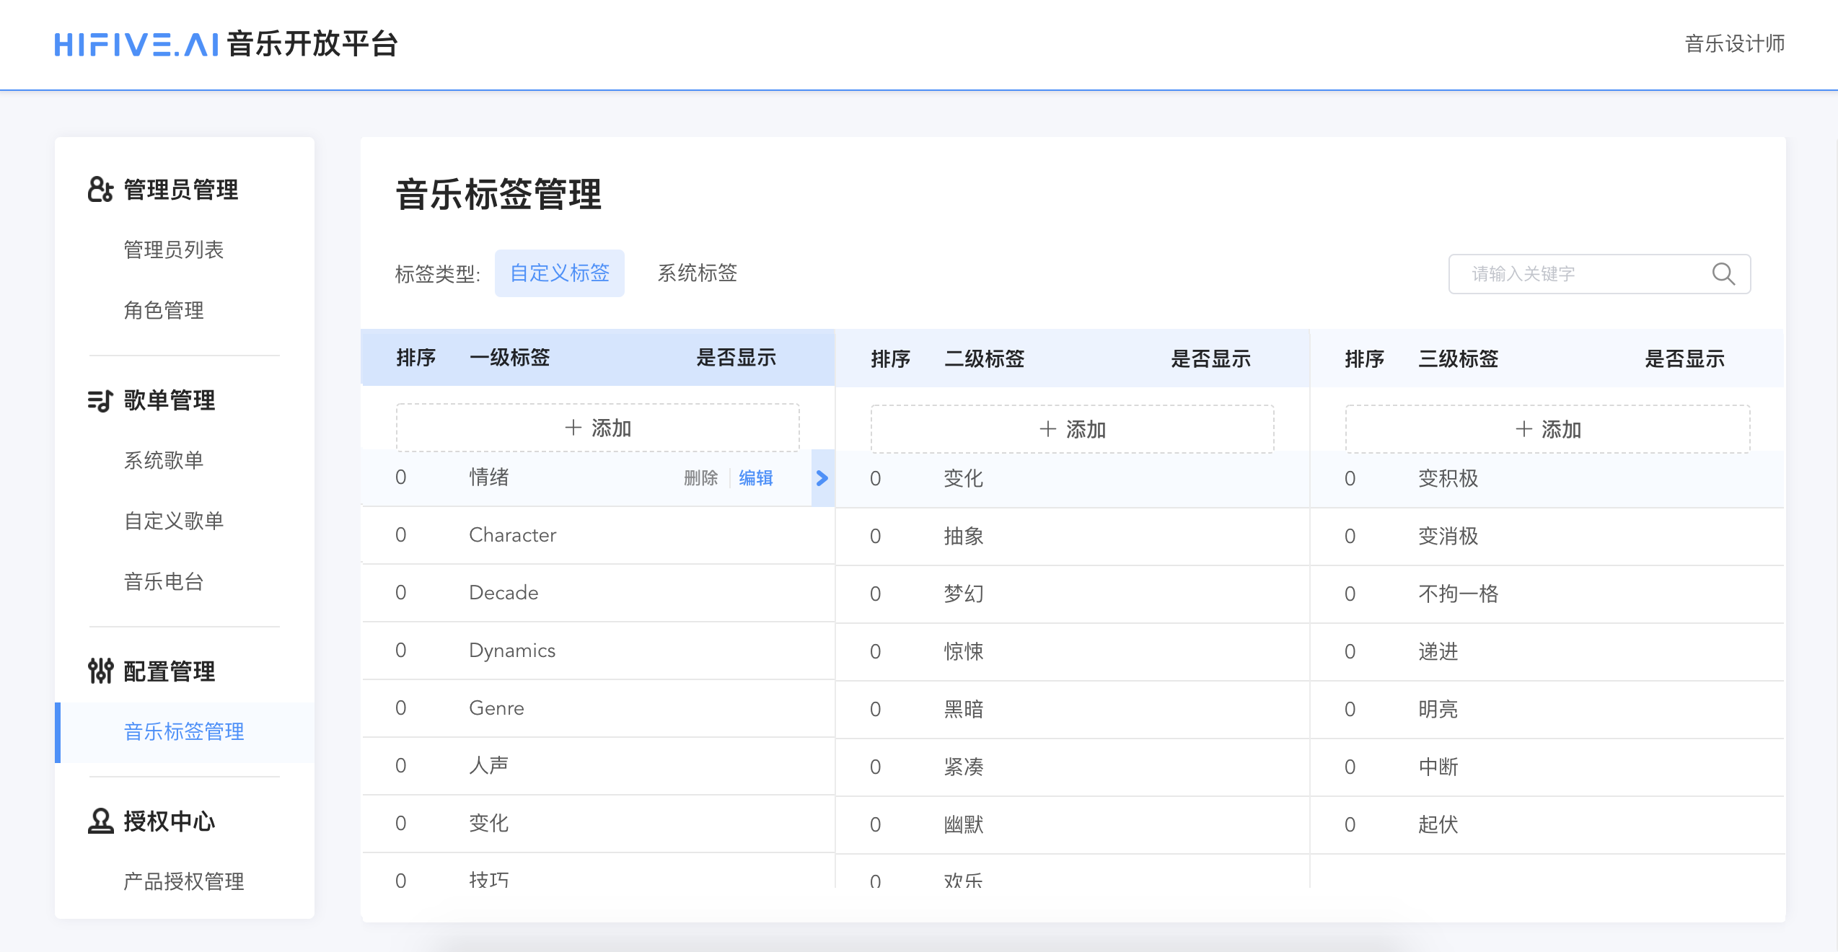Click 删除 on the 情绪 row
Screen dimensions: 1838x952
(x=699, y=477)
